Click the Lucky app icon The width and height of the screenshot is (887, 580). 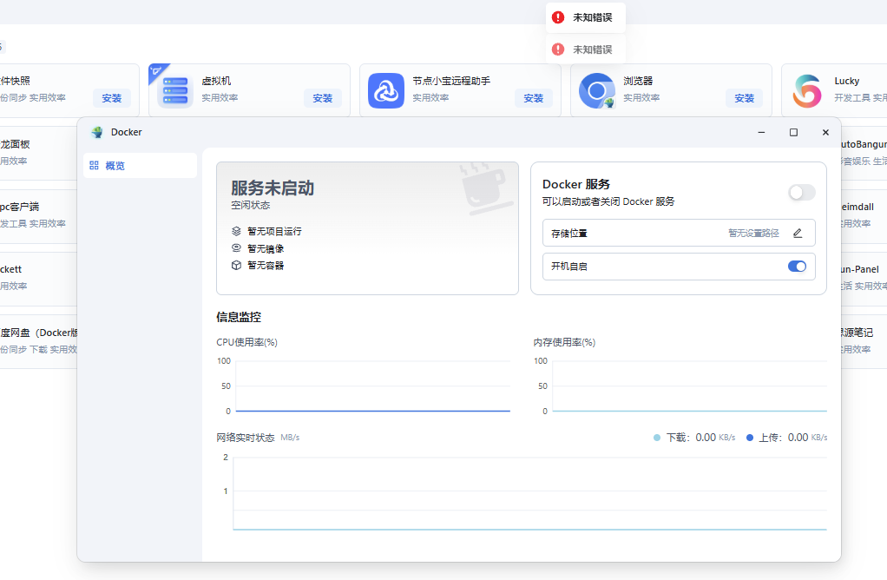tap(807, 90)
